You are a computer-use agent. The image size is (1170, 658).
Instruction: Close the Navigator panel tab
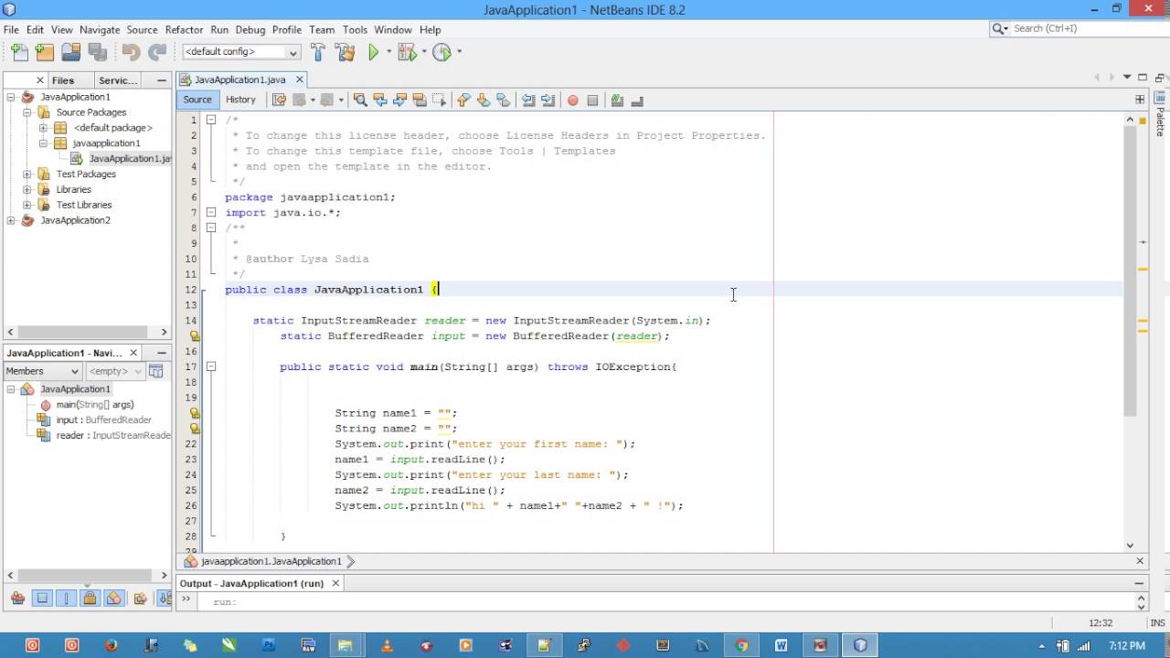coord(133,353)
